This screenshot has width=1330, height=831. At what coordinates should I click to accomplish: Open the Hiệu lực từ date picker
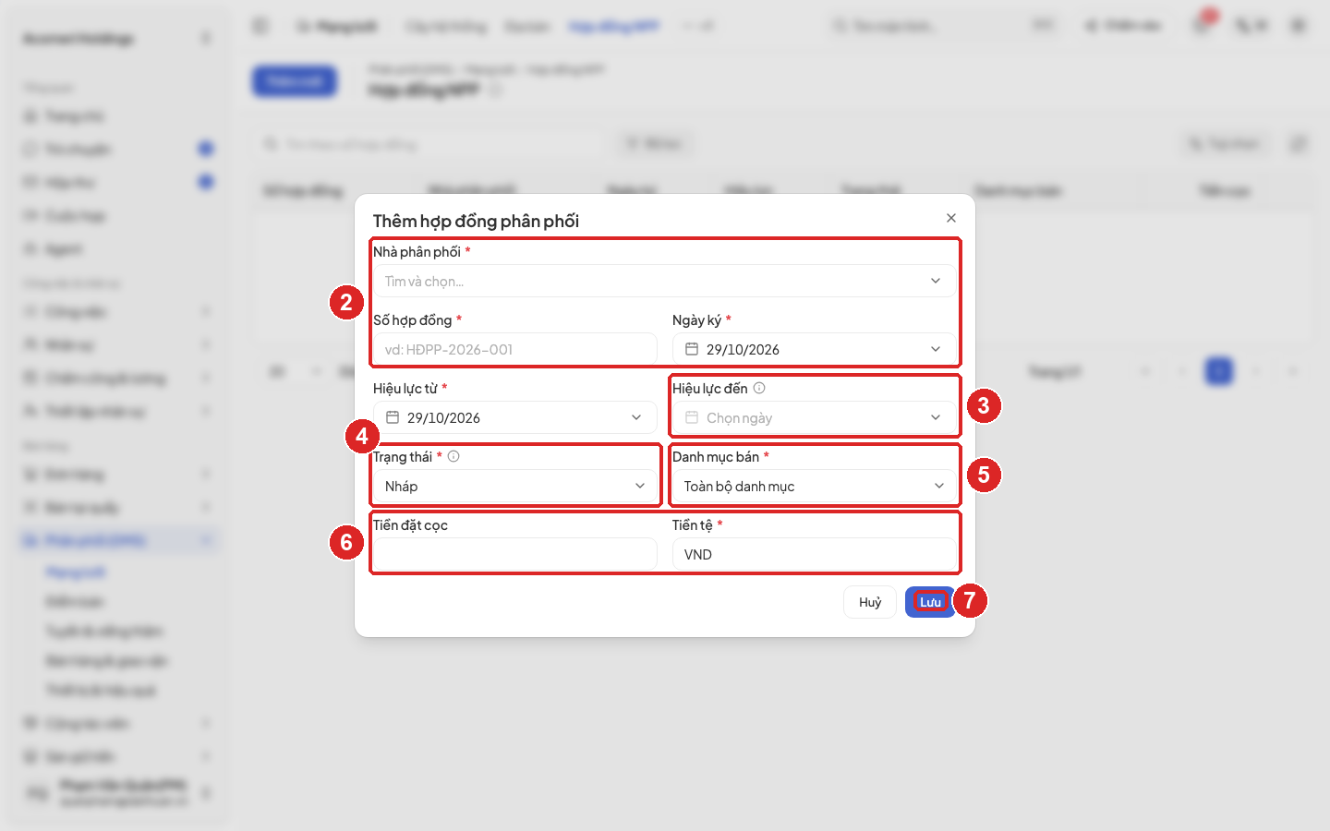(515, 417)
